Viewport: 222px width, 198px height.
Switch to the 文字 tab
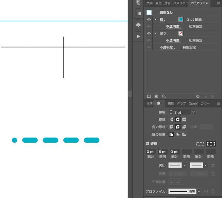149,3
